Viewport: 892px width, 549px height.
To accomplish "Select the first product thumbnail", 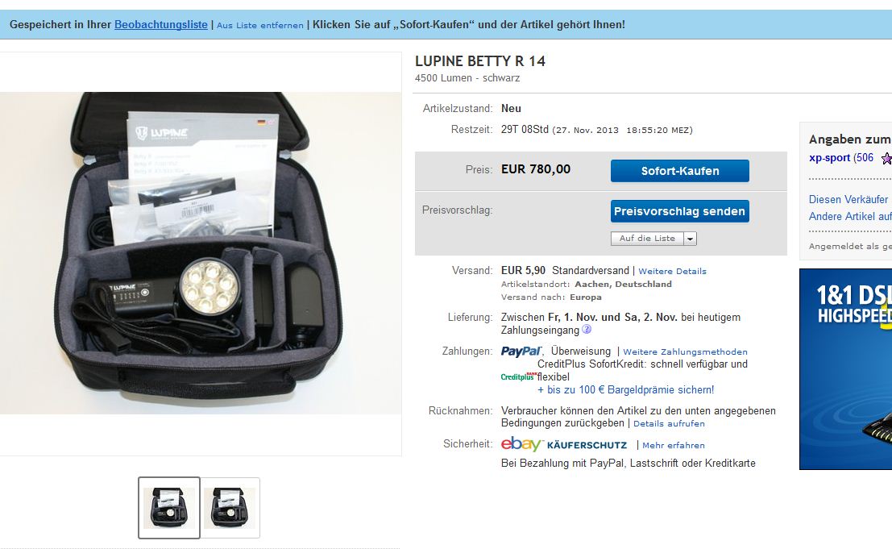I will click(169, 507).
